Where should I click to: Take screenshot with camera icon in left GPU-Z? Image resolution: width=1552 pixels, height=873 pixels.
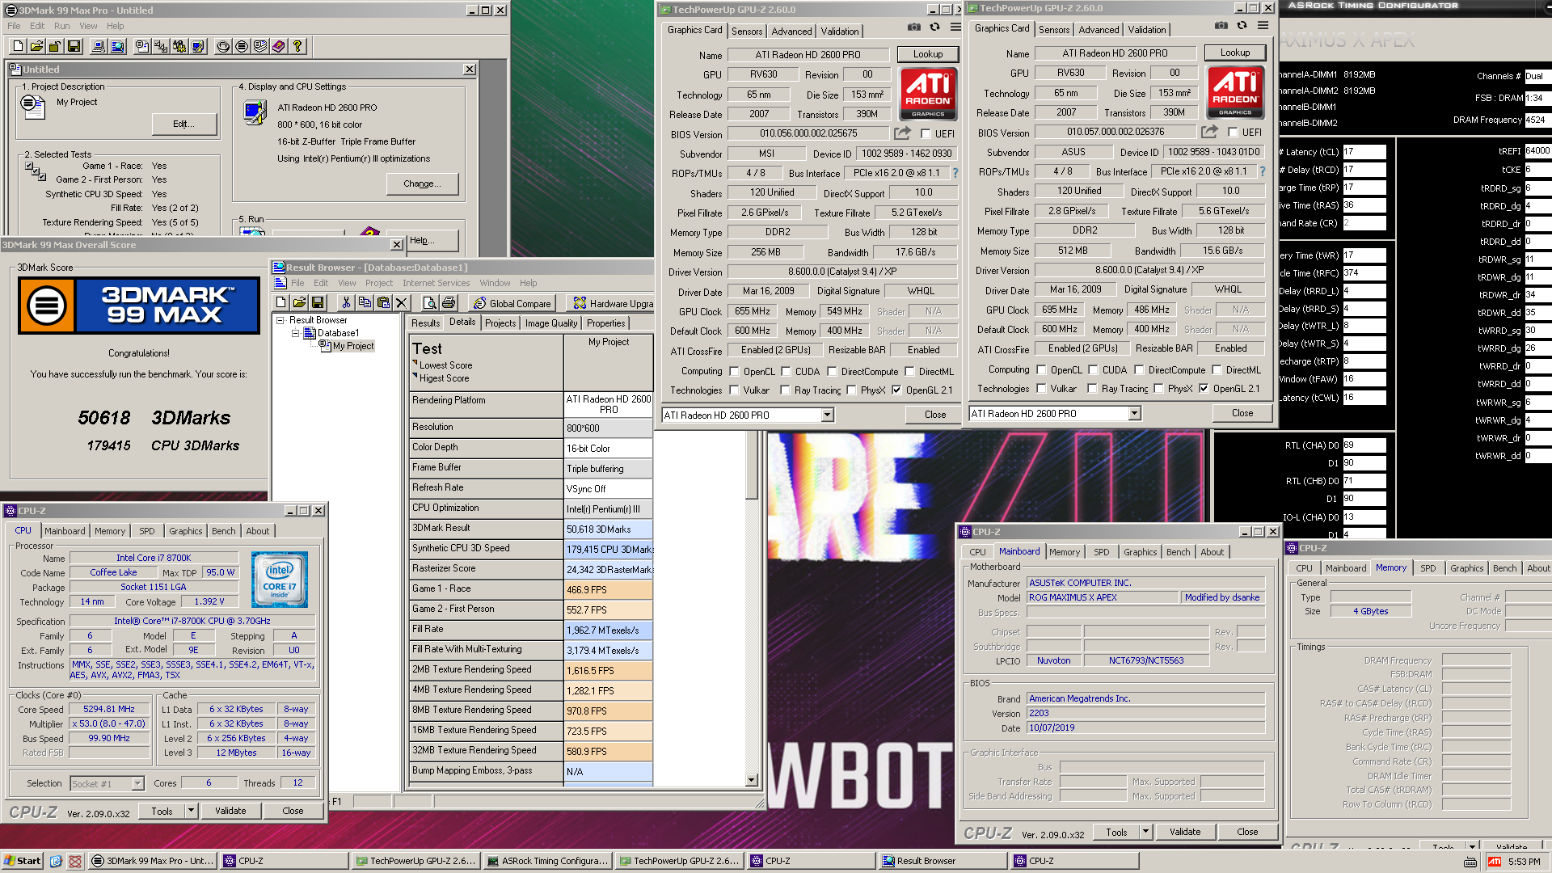(913, 27)
